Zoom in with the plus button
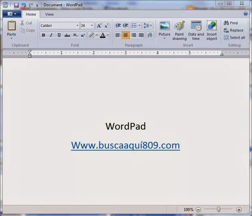Screen dimensions: 252x216 click(239, 210)
